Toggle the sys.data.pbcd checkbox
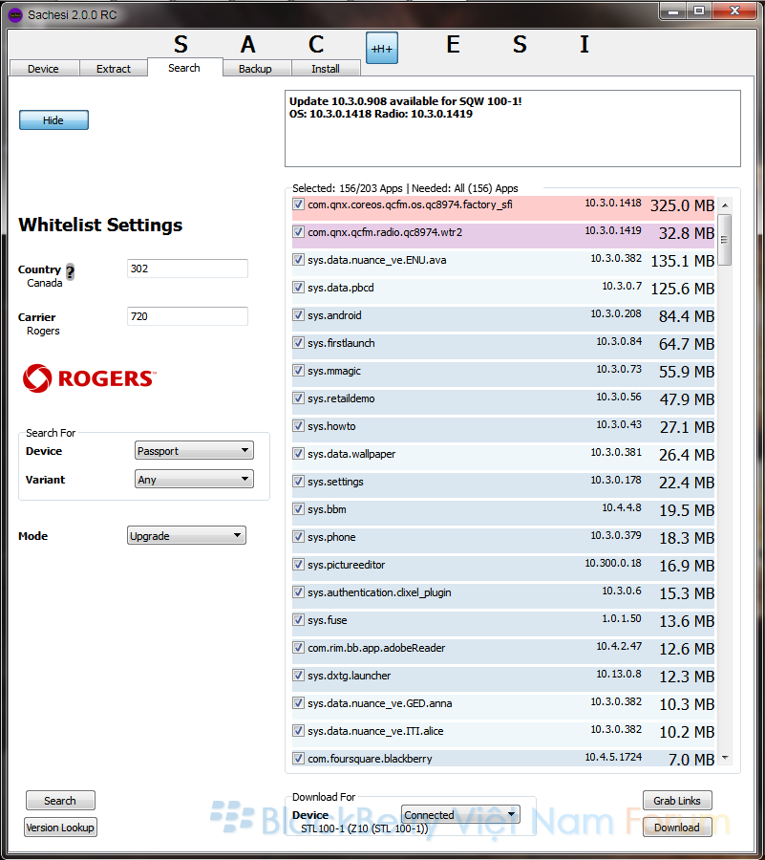 pos(298,288)
